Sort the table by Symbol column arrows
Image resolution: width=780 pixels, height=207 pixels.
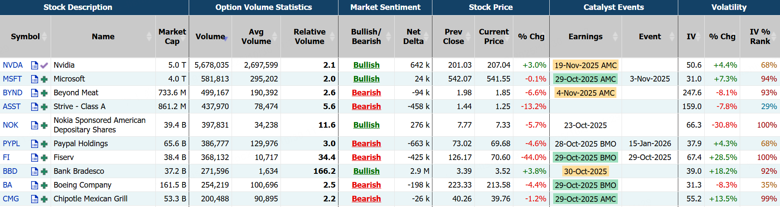point(45,37)
